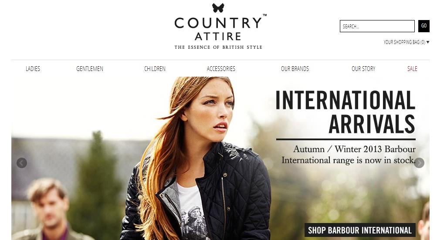Click the butterfly logo icon

pos(218,8)
